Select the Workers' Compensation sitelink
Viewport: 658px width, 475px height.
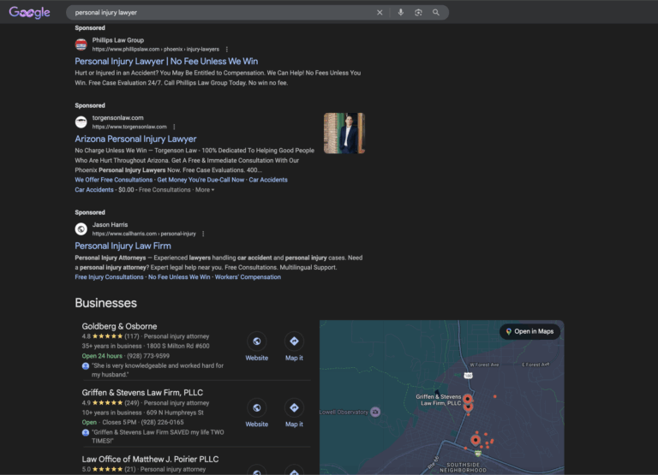click(248, 277)
